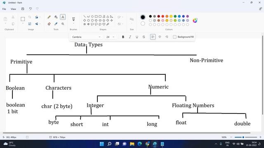
Task: Toggle Italic text formatting
Action: point(130,37)
